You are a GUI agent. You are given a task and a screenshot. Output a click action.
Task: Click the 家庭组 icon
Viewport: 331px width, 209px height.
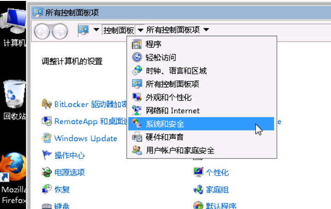[x=198, y=189]
